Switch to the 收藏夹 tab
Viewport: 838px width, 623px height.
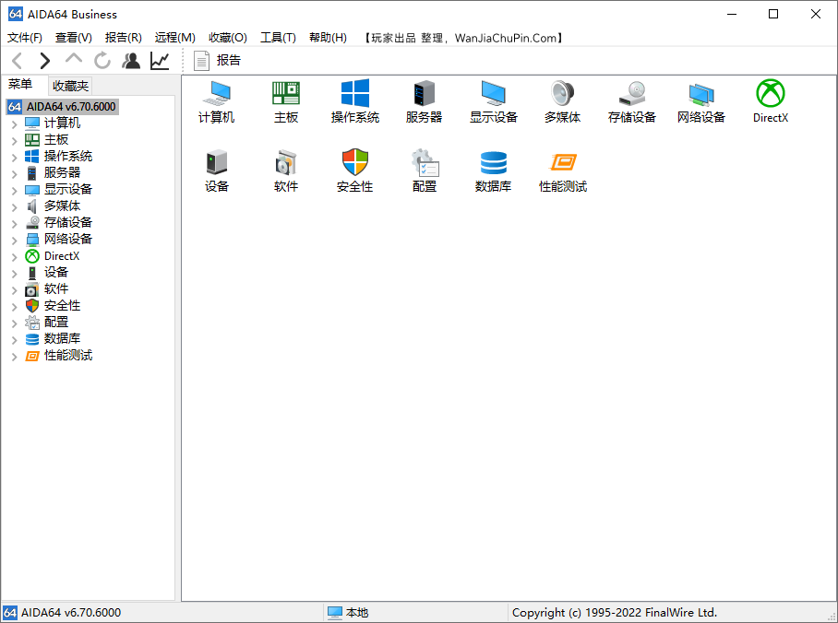click(x=69, y=86)
